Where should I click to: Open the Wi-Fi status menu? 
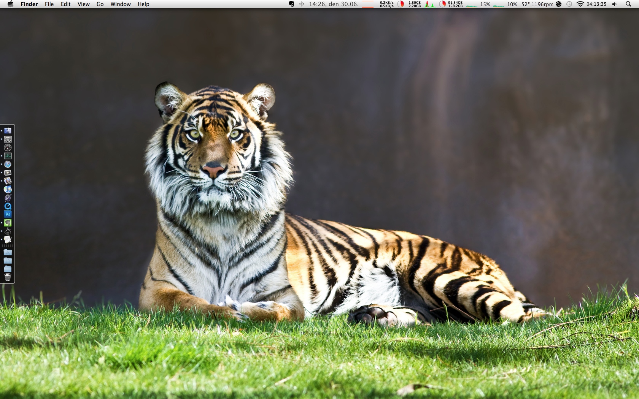[x=580, y=4]
